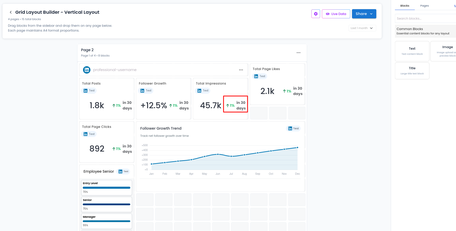Click 'Page 1 of 4 • 8 blocks' label
The height and width of the screenshot is (231, 456).
(95, 56)
